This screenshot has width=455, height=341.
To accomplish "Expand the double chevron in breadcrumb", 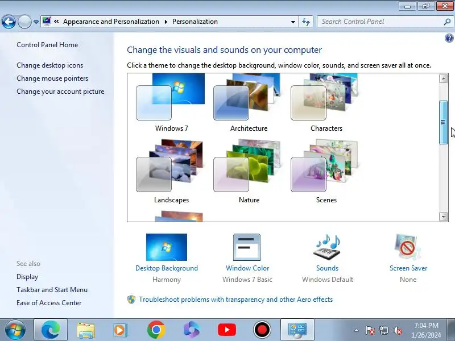I will (x=56, y=22).
